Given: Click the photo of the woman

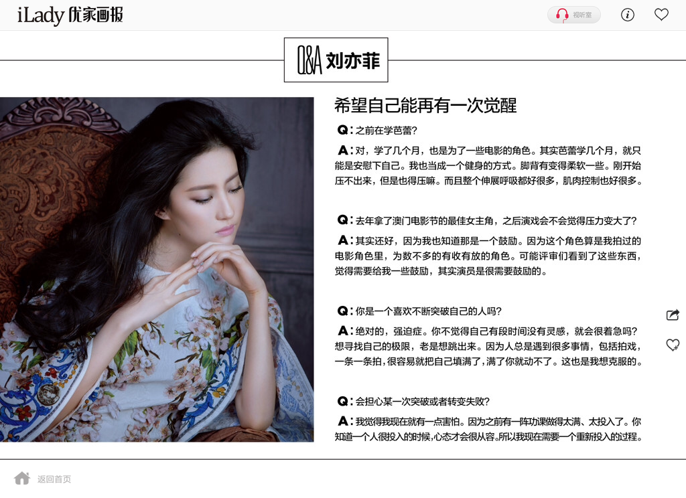Looking at the screenshot, I should (x=157, y=269).
